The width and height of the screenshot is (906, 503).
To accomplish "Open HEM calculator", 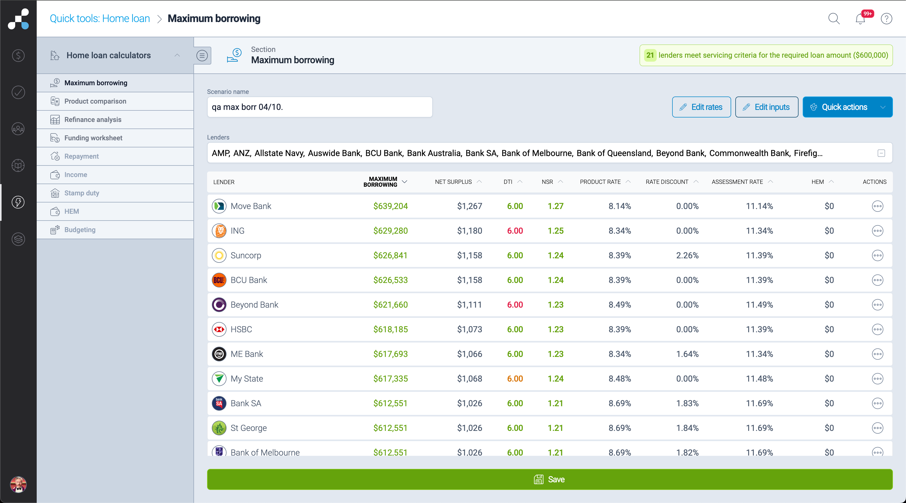I will tap(115, 211).
